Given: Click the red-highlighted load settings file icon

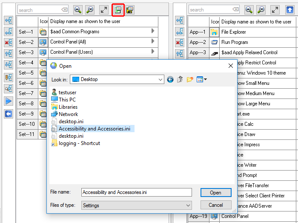Looking at the screenshot, I should pos(117,10).
